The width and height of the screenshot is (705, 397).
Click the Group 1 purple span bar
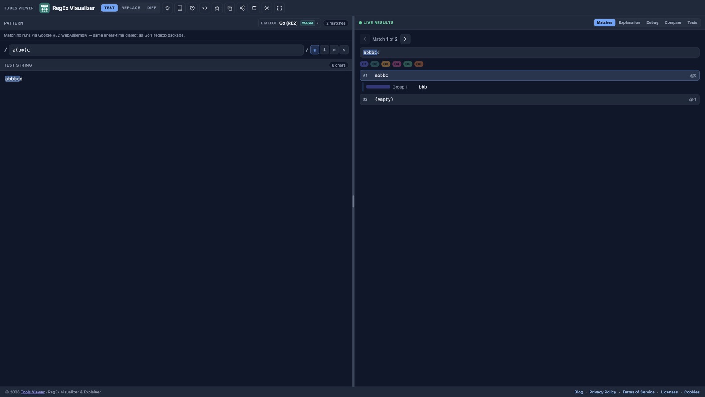coord(378,87)
